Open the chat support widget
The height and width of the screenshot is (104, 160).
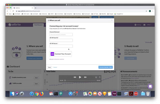pos(150,86)
